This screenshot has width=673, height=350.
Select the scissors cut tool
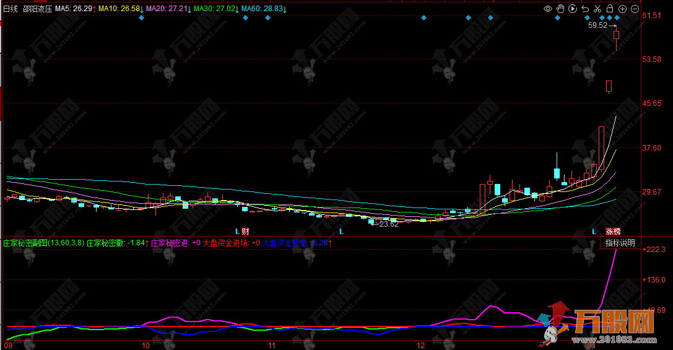point(597,9)
